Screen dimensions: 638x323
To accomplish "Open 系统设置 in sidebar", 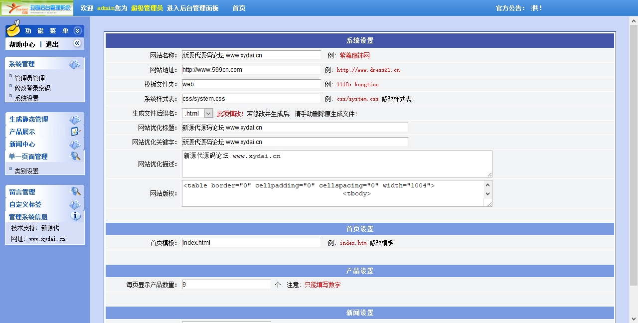I will tap(26, 99).
